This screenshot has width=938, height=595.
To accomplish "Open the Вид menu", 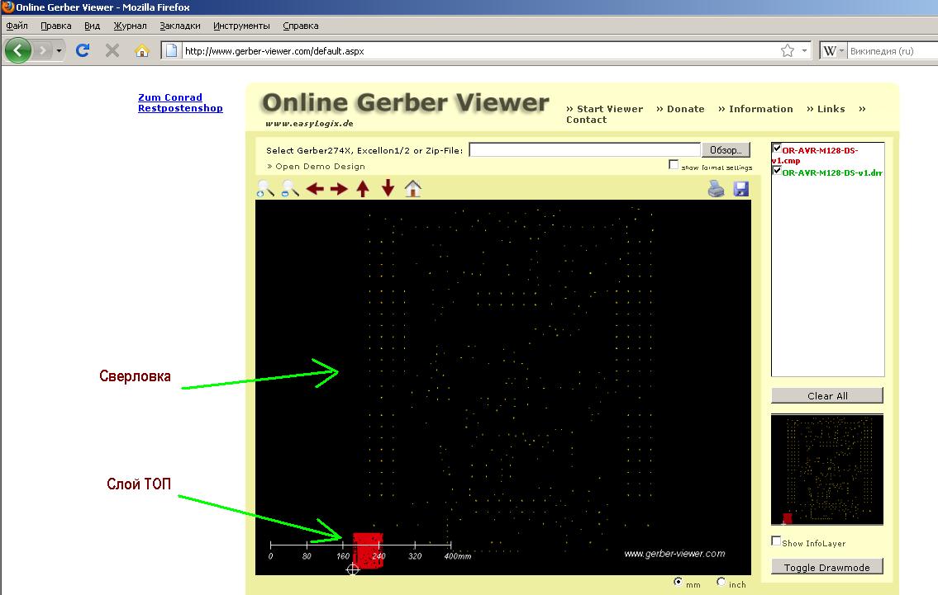I will pos(92,26).
